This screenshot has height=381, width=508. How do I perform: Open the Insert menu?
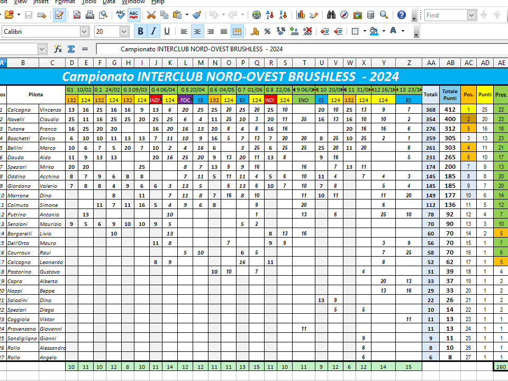coord(41,2)
